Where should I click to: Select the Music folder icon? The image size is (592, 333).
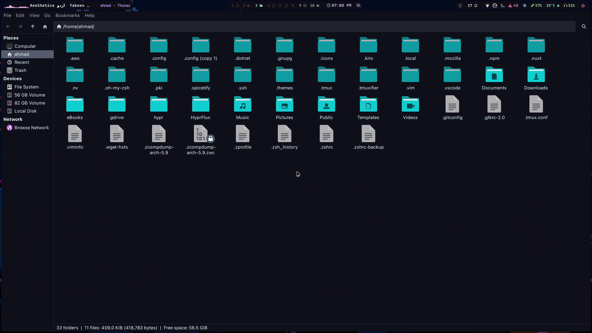pos(242,104)
